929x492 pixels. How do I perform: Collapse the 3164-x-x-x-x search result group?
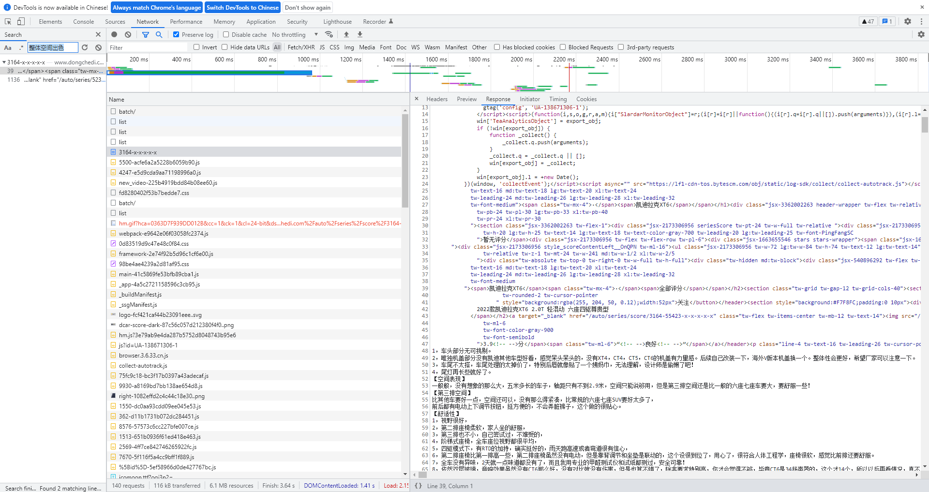click(x=4, y=62)
